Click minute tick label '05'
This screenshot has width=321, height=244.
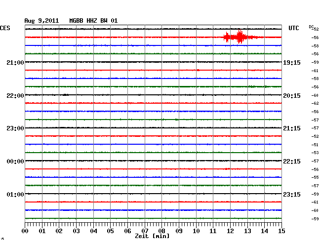tap(110, 231)
